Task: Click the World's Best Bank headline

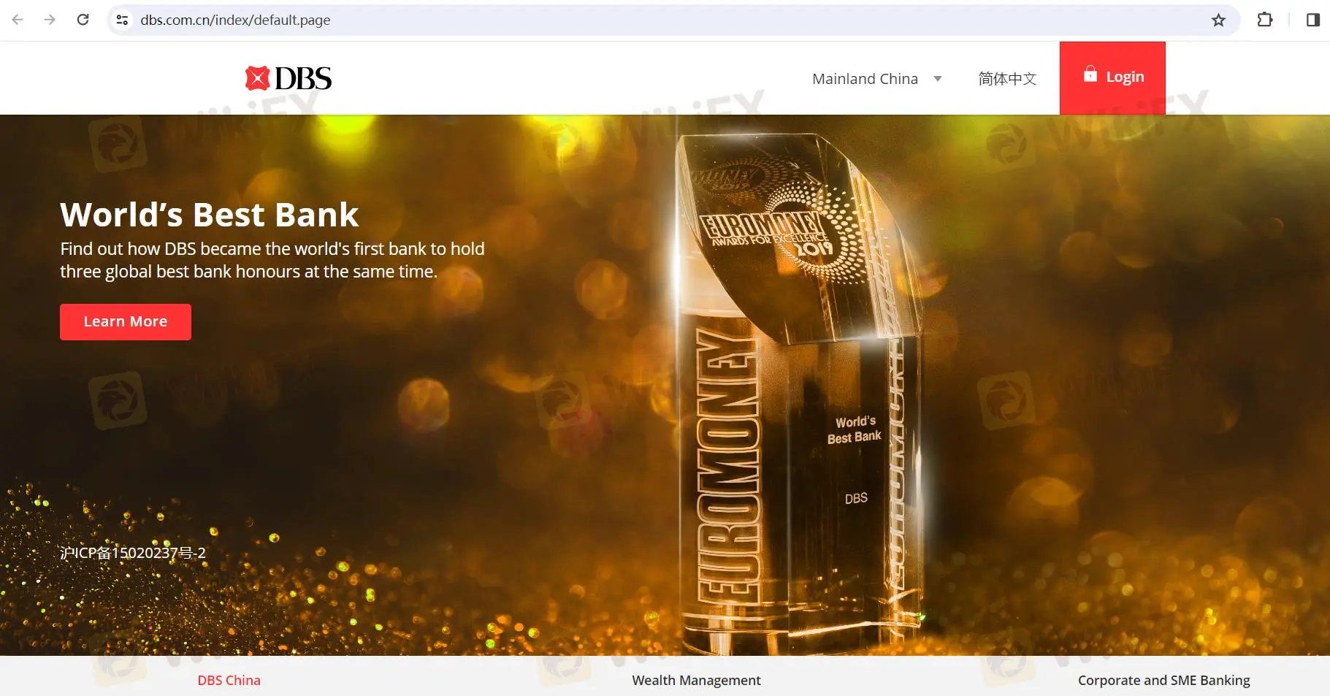Action: point(210,215)
